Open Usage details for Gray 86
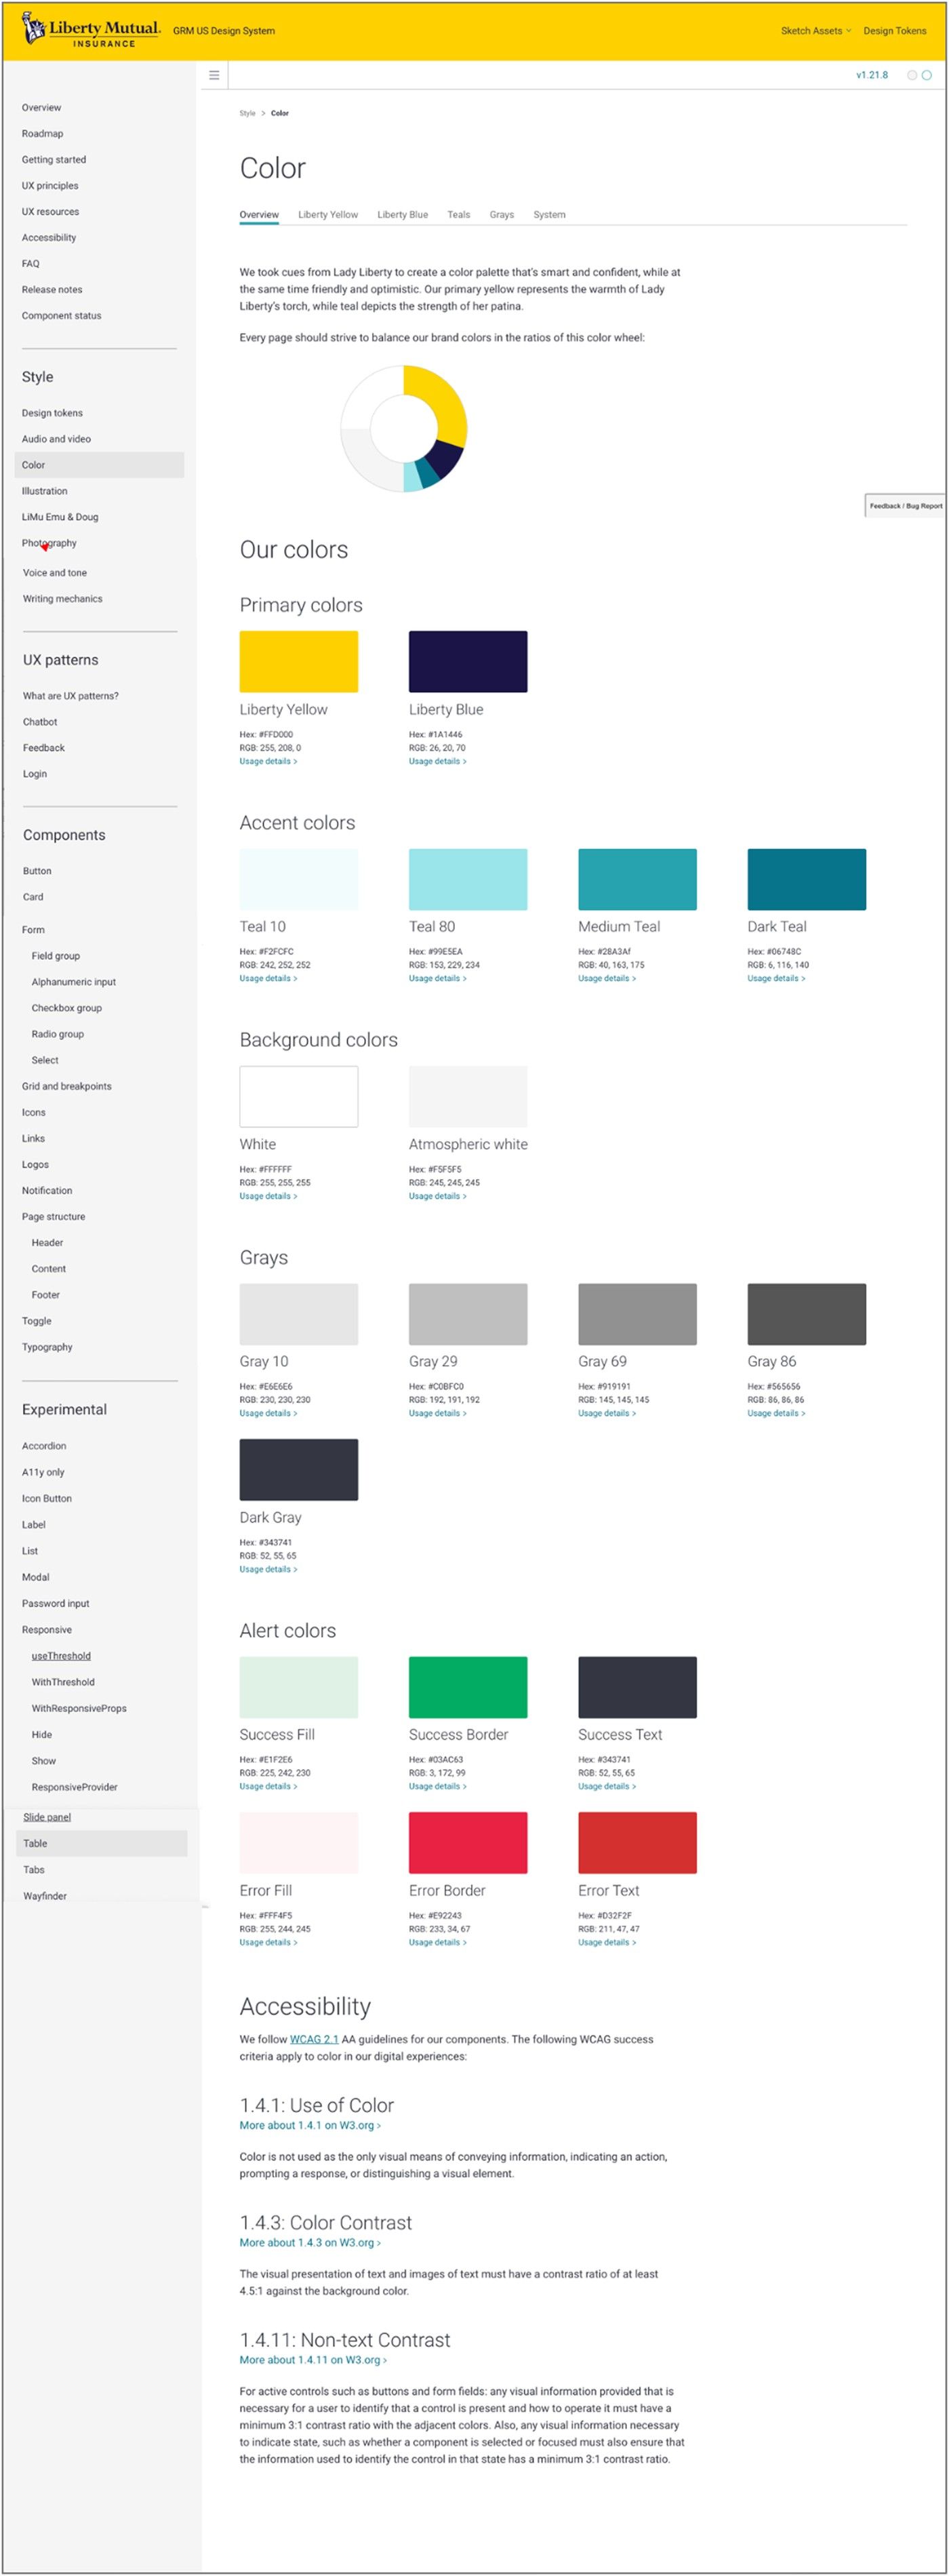The height and width of the screenshot is (2576, 949). pos(776,1413)
